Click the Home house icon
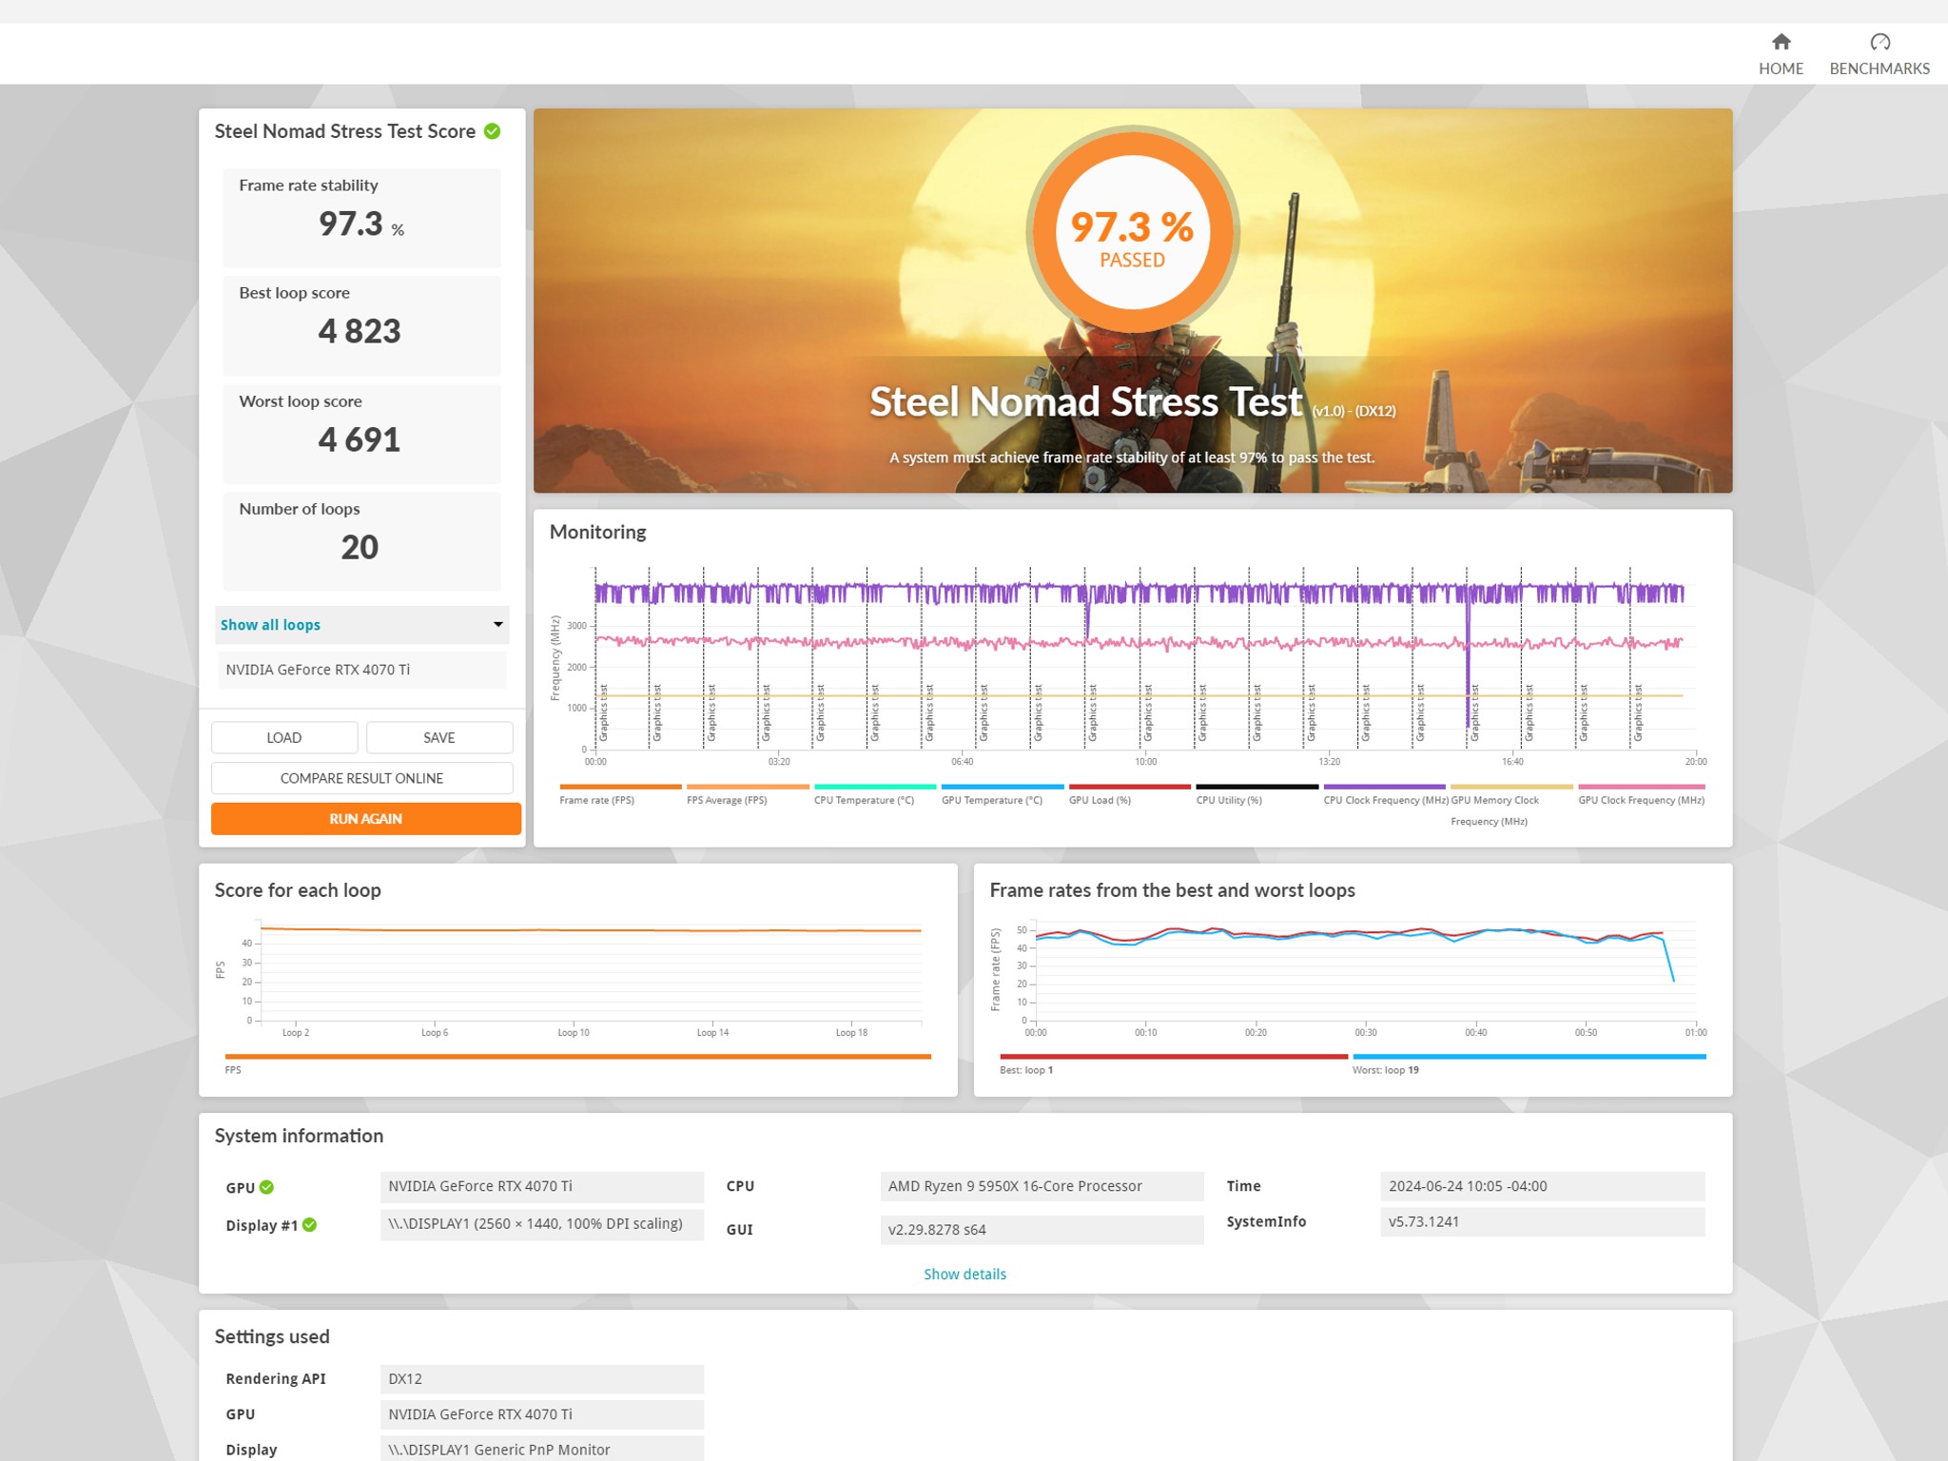 tap(1781, 42)
